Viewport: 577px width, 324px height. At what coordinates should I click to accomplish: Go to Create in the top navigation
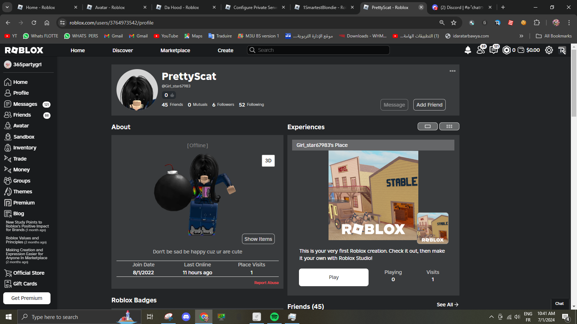pos(225,50)
